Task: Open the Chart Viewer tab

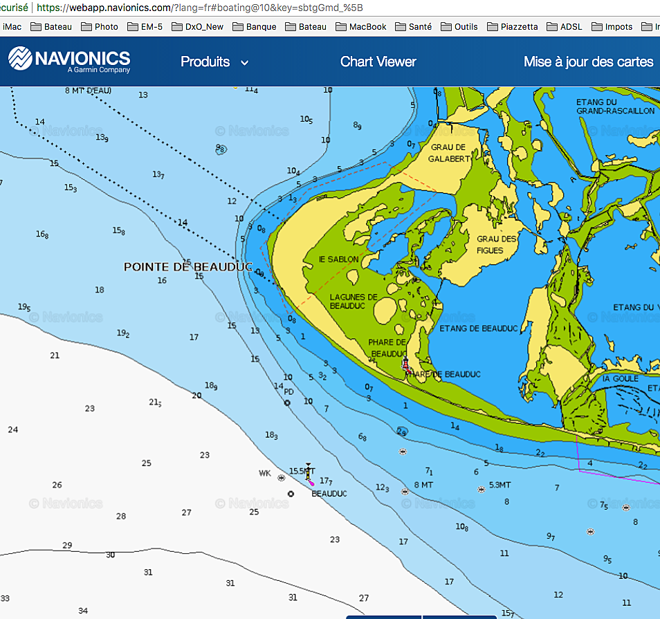Action: point(378,62)
